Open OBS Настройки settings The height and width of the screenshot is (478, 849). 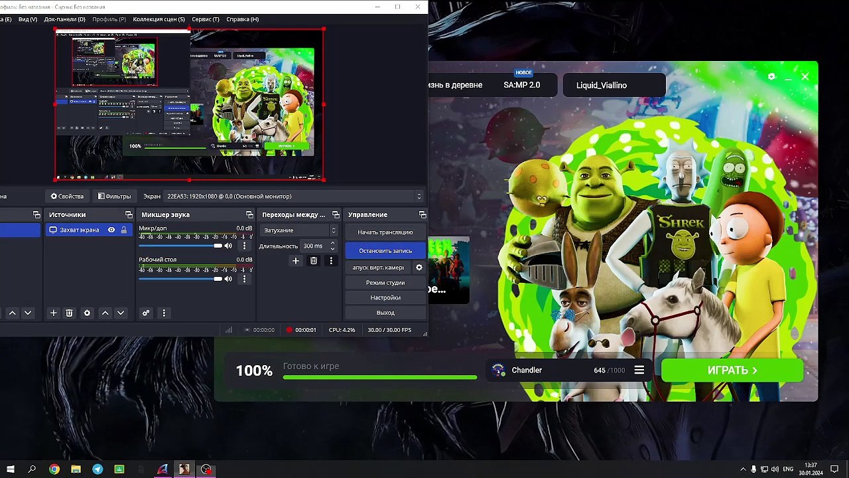[385, 298]
